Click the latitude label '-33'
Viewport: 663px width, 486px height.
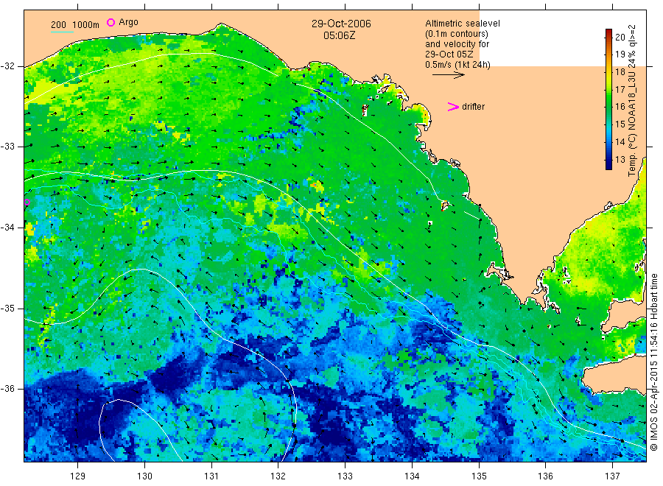point(7,147)
